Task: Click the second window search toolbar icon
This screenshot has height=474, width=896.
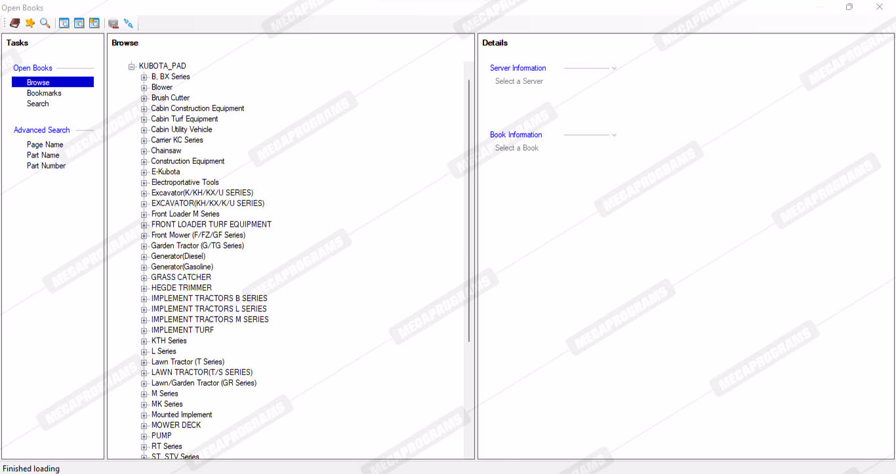Action: (79, 24)
